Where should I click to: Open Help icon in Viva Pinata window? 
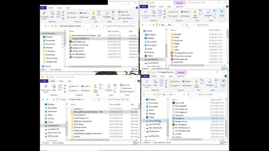(226, 76)
